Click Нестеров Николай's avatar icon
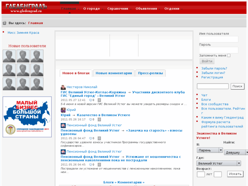This screenshot has width=248, height=186. click(x=63, y=87)
